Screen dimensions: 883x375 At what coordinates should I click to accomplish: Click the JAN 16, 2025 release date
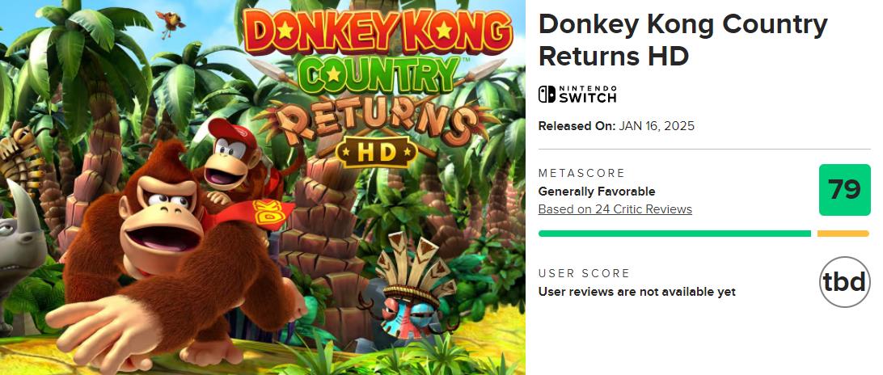tap(657, 126)
